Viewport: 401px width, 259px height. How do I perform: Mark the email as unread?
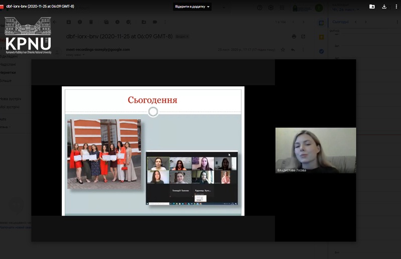[x=106, y=22]
